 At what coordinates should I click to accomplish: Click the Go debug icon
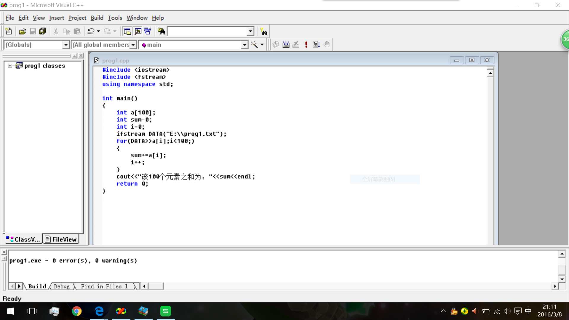tap(316, 44)
